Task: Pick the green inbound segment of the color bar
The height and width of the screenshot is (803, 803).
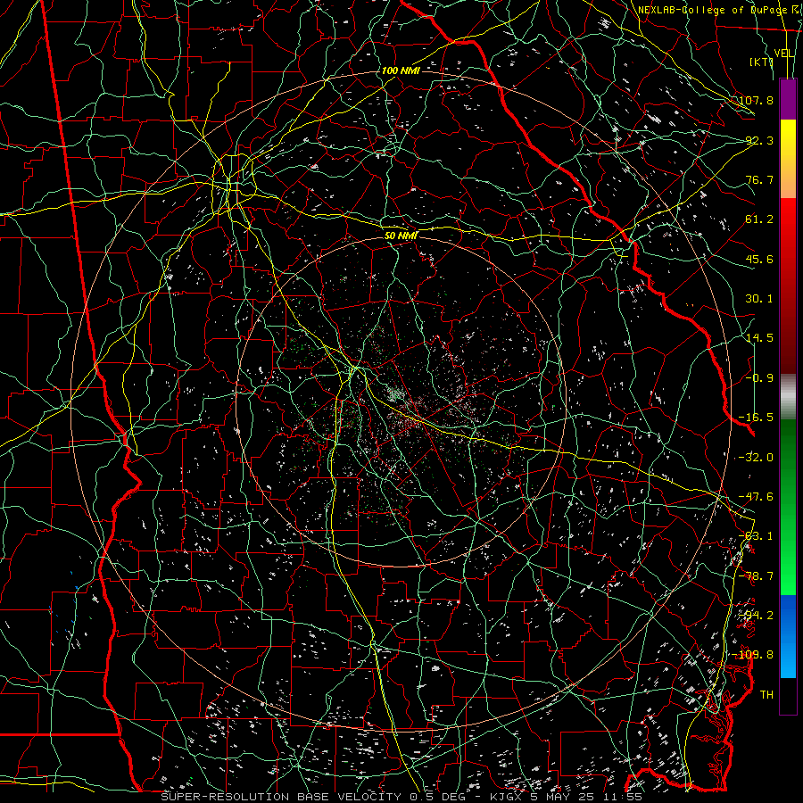Action: point(788,507)
